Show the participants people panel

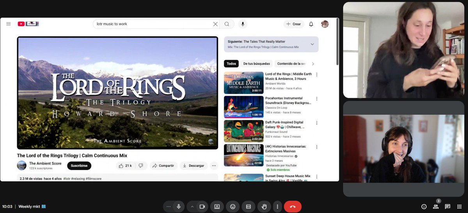[x=436, y=206]
